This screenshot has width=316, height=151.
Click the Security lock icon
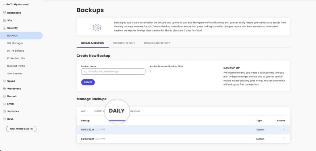coord(4,28)
